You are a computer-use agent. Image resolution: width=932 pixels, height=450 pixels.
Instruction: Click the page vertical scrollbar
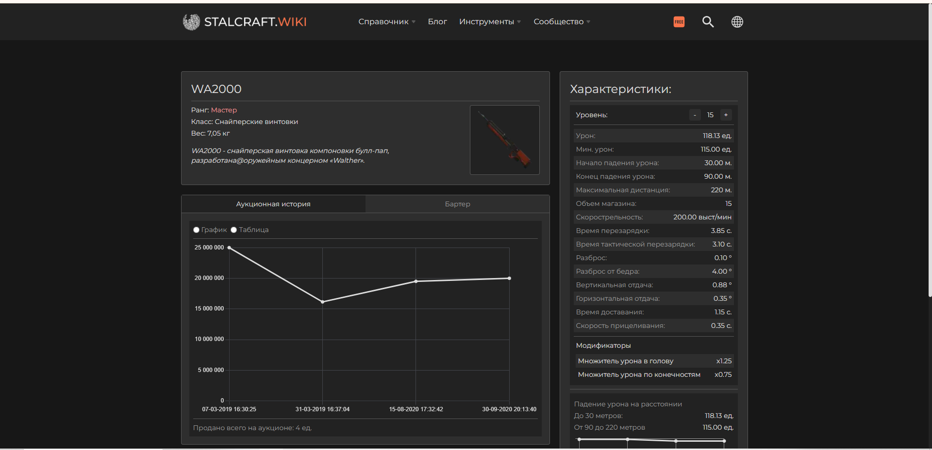pos(930,150)
